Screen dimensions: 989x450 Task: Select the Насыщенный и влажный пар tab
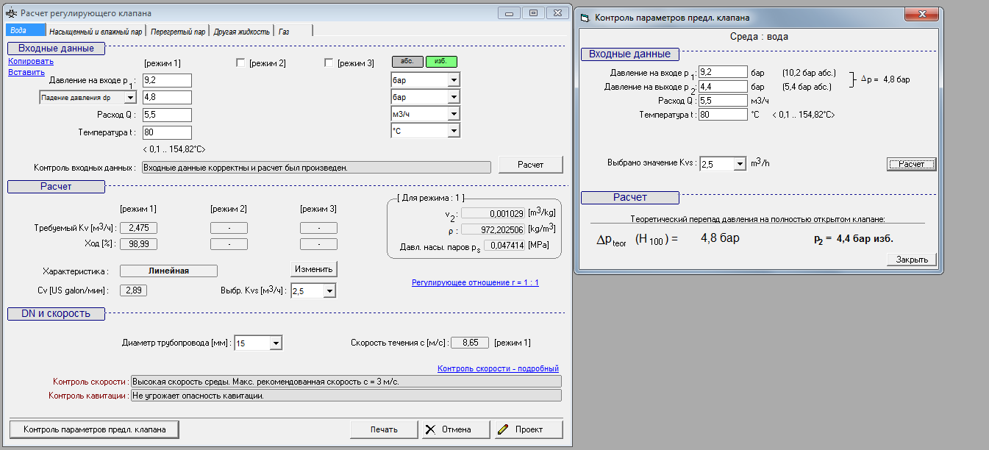[x=96, y=32]
